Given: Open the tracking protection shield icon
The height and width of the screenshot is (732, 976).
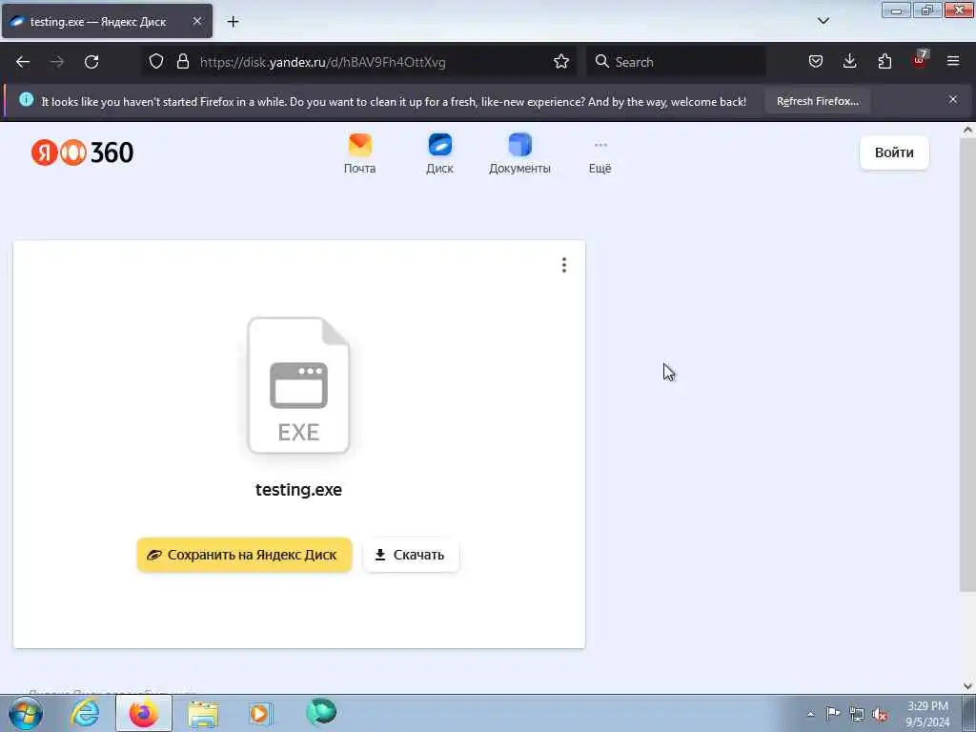Looking at the screenshot, I should click(156, 61).
